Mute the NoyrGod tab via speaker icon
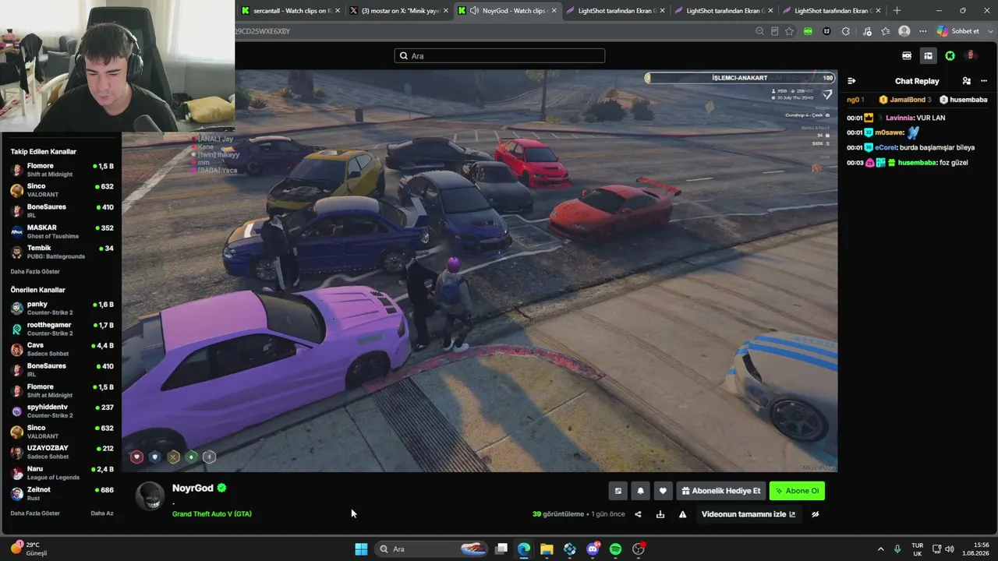Viewport: 998px width, 561px height. (474, 11)
